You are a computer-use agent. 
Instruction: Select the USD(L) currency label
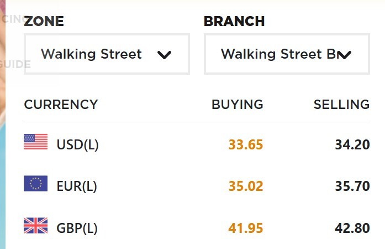[77, 145]
